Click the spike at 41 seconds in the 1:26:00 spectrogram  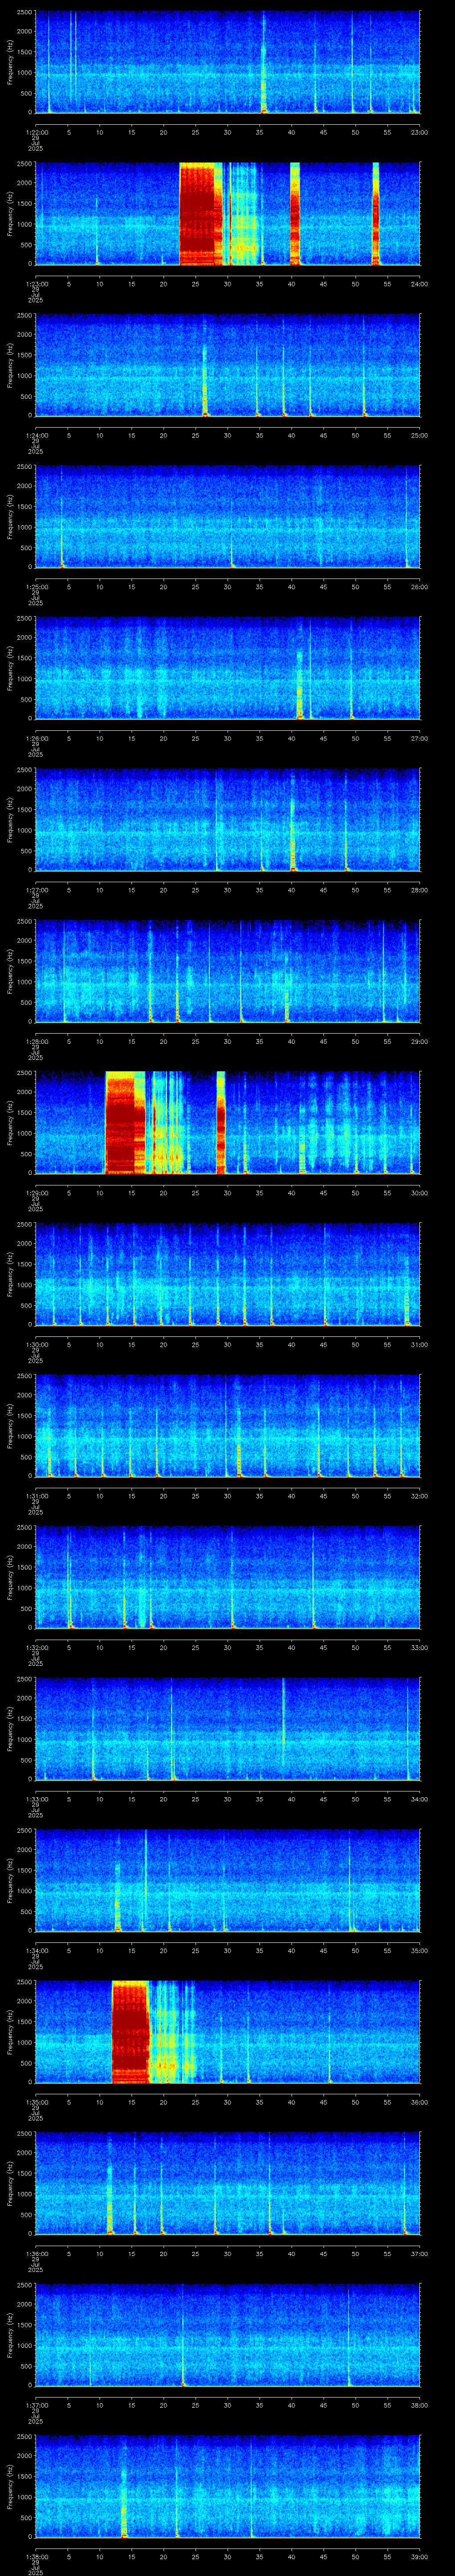[300, 685]
